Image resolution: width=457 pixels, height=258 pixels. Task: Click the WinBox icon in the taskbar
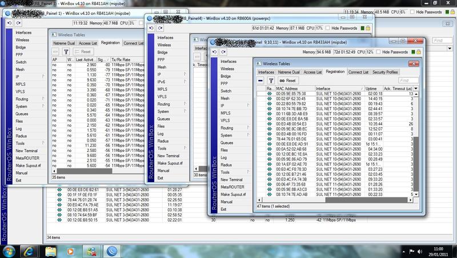click(112, 251)
